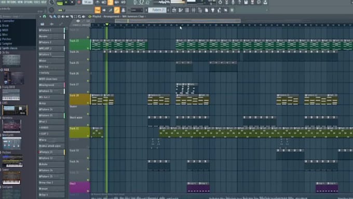Select the playlist Delete tool

(x=59, y=17)
